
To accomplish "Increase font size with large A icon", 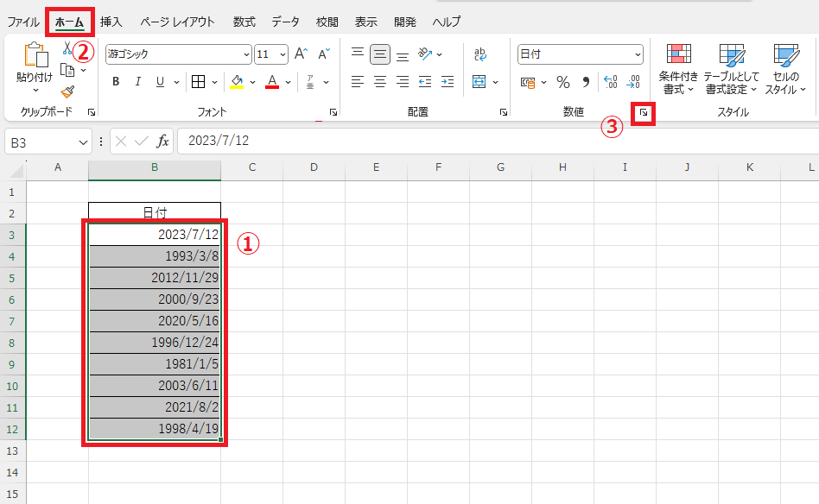I will tap(301, 54).
